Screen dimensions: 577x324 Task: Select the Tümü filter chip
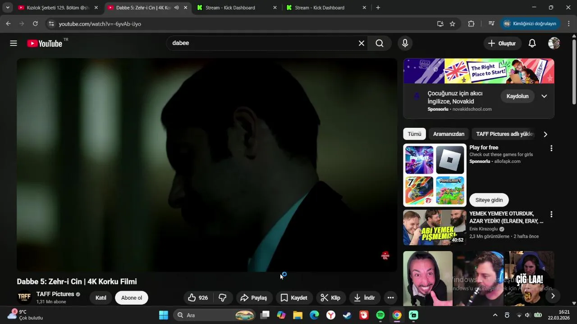(x=414, y=134)
